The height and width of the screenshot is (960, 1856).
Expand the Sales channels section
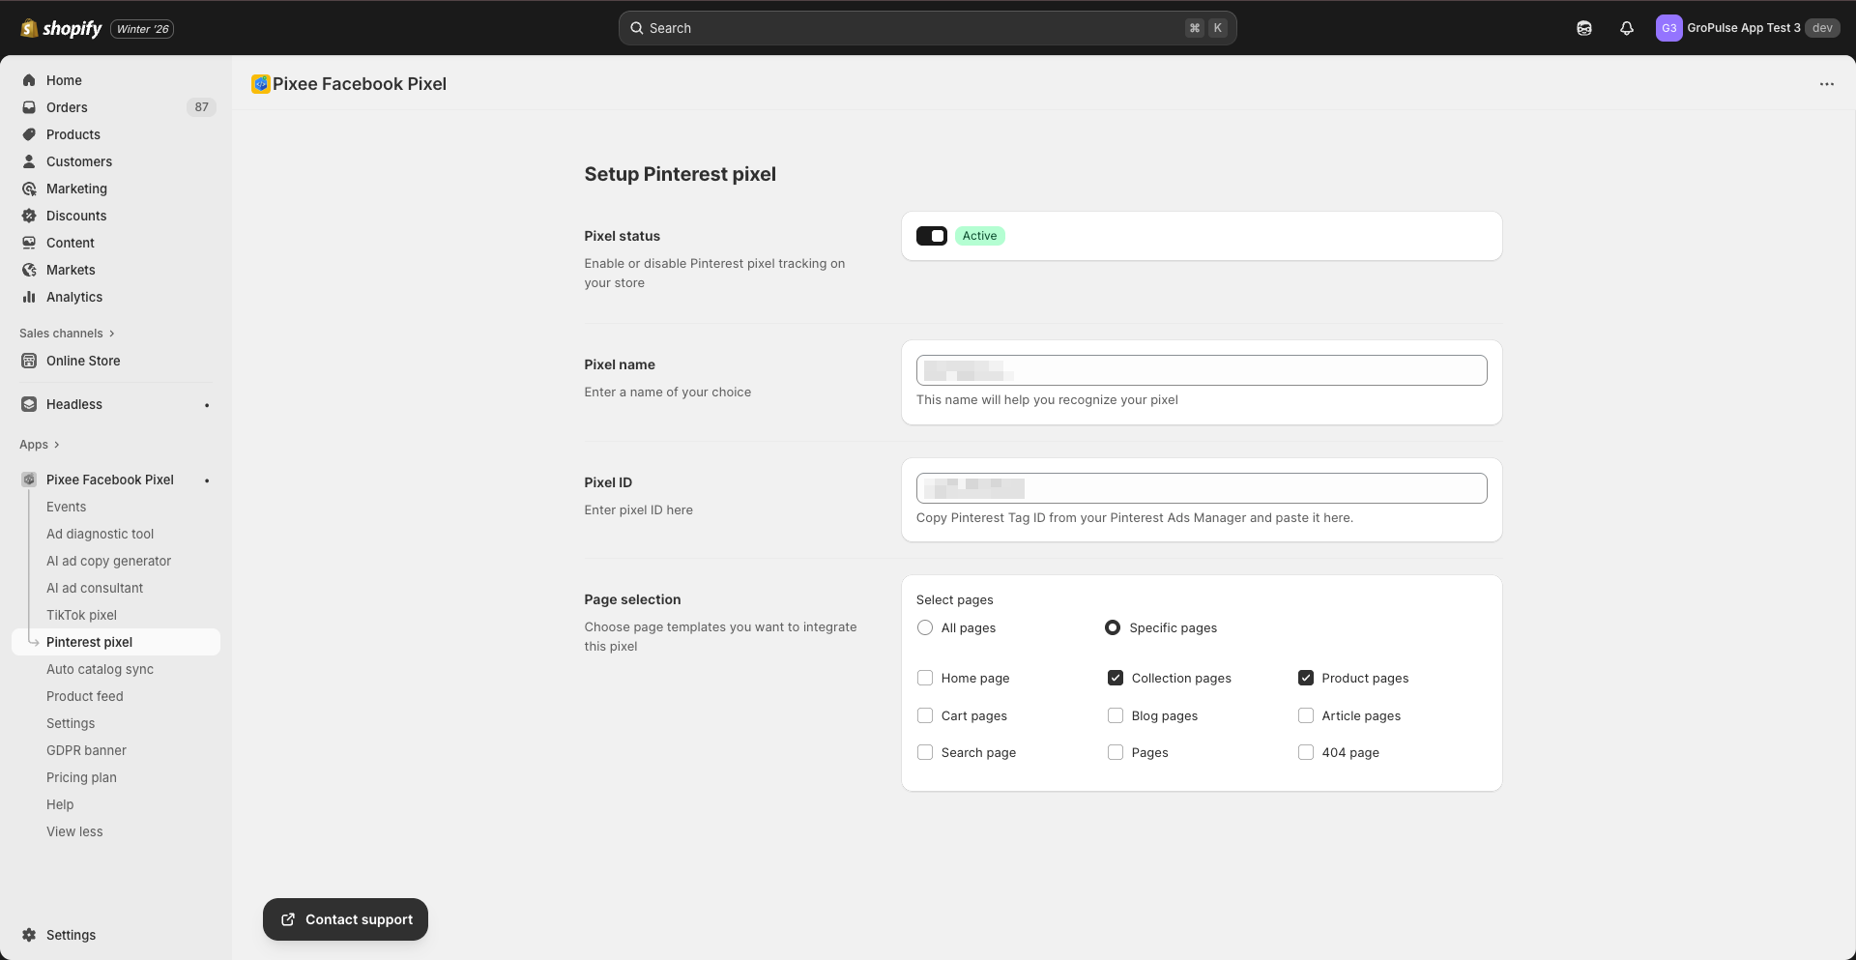pos(111,334)
